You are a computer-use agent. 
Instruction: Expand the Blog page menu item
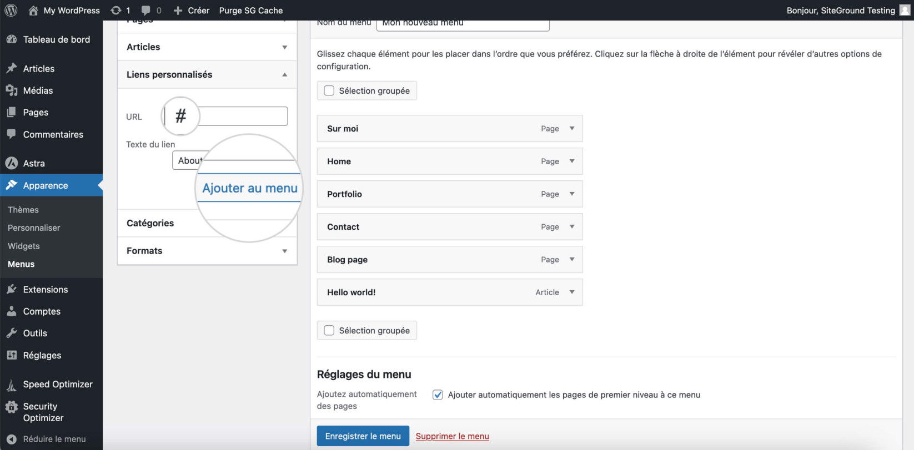pos(572,259)
